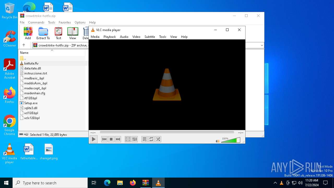Toggle elapsed time display in VLC

click(x=93, y=133)
